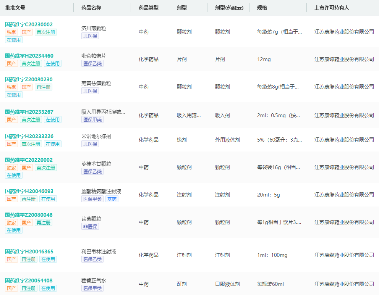Select 口服液体剂 cell in 藿香正气水 row
The height and width of the screenshot is (295, 379).
click(227, 284)
